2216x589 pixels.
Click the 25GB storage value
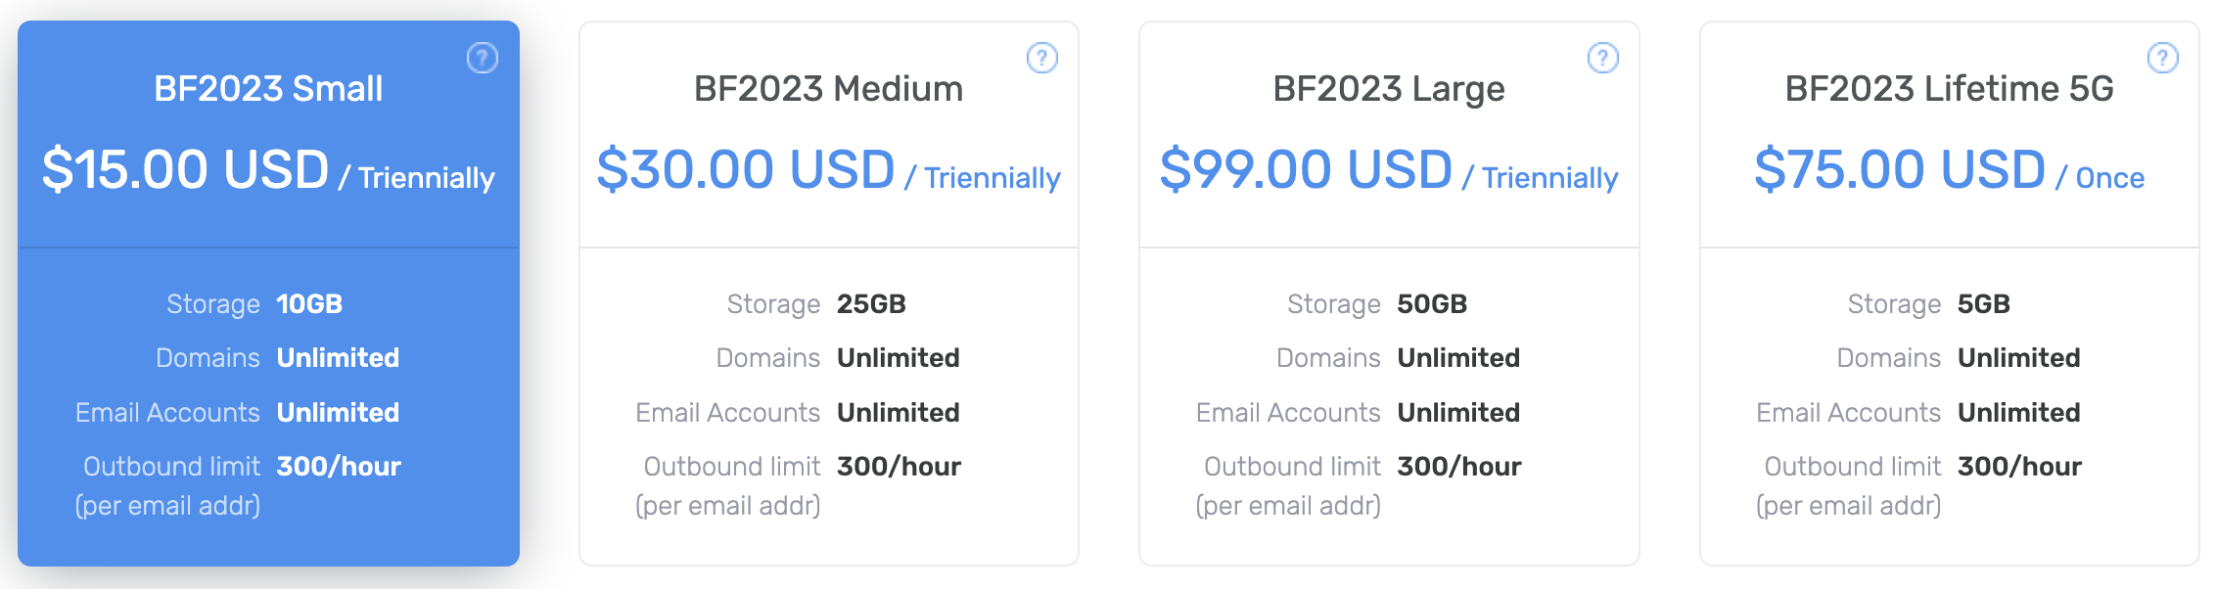(x=871, y=304)
